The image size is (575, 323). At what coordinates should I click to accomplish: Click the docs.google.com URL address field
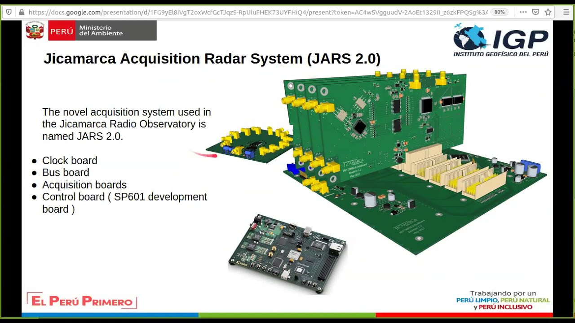pyautogui.click(x=258, y=12)
